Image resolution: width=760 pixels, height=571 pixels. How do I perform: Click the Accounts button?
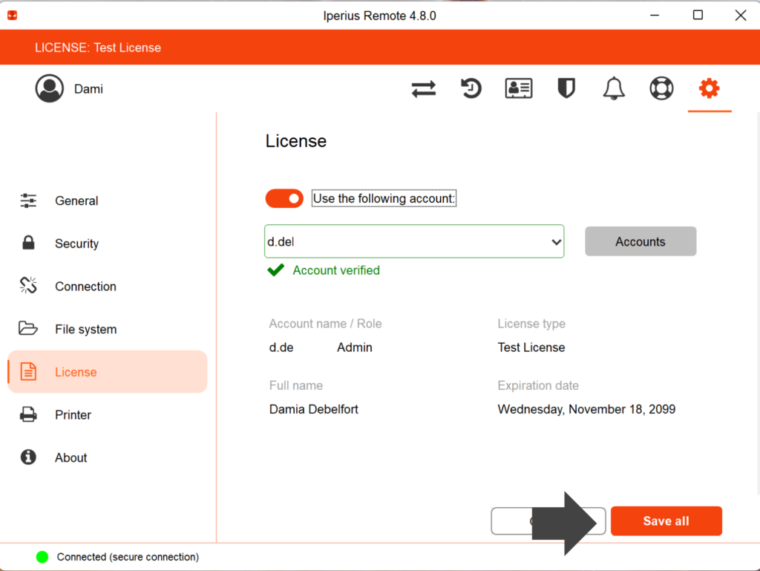pyautogui.click(x=641, y=241)
